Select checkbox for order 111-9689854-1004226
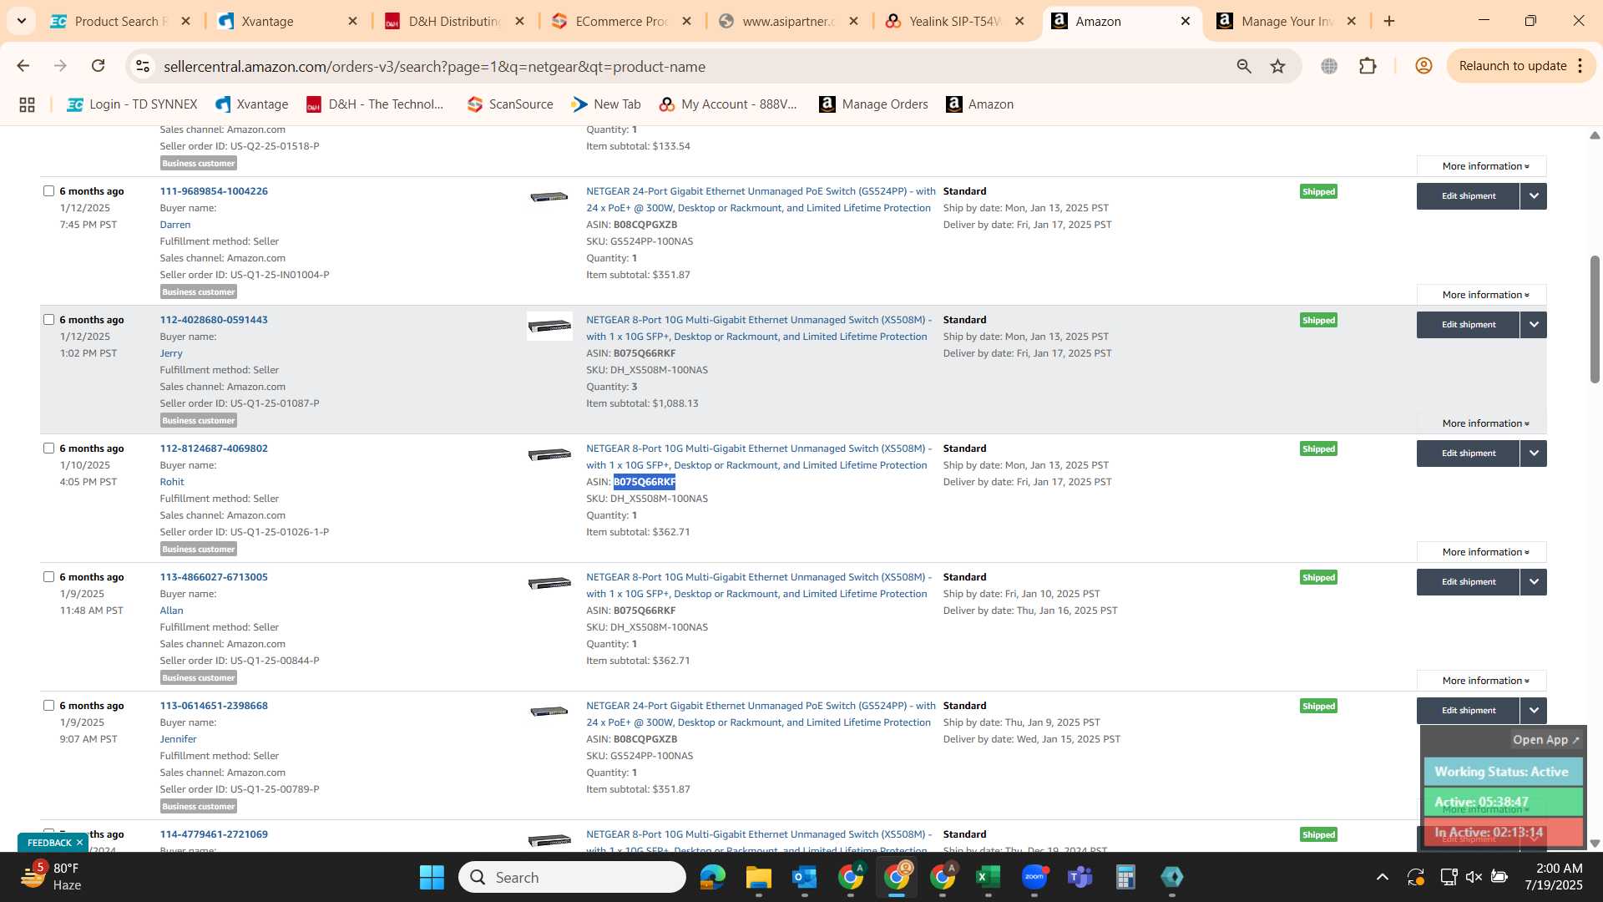Image resolution: width=1603 pixels, height=902 pixels. (48, 190)
